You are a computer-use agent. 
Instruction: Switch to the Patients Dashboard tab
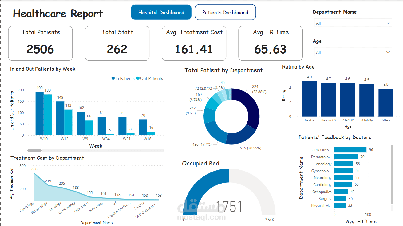[225, 12]
